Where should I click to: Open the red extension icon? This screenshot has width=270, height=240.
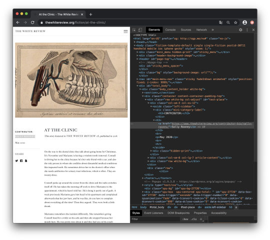point(252,22)
